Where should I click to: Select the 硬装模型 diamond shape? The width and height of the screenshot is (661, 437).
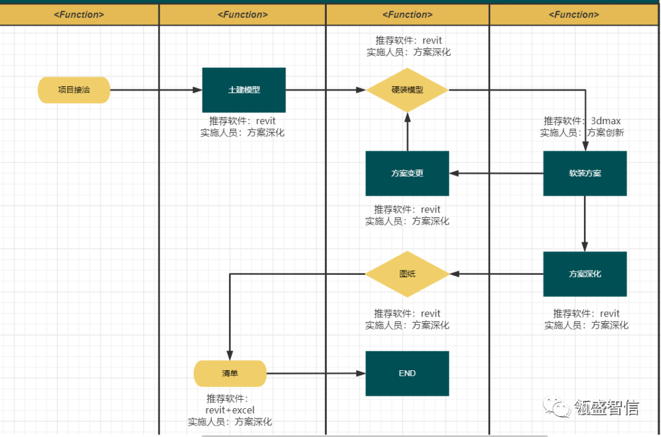[x=407, y=90]
